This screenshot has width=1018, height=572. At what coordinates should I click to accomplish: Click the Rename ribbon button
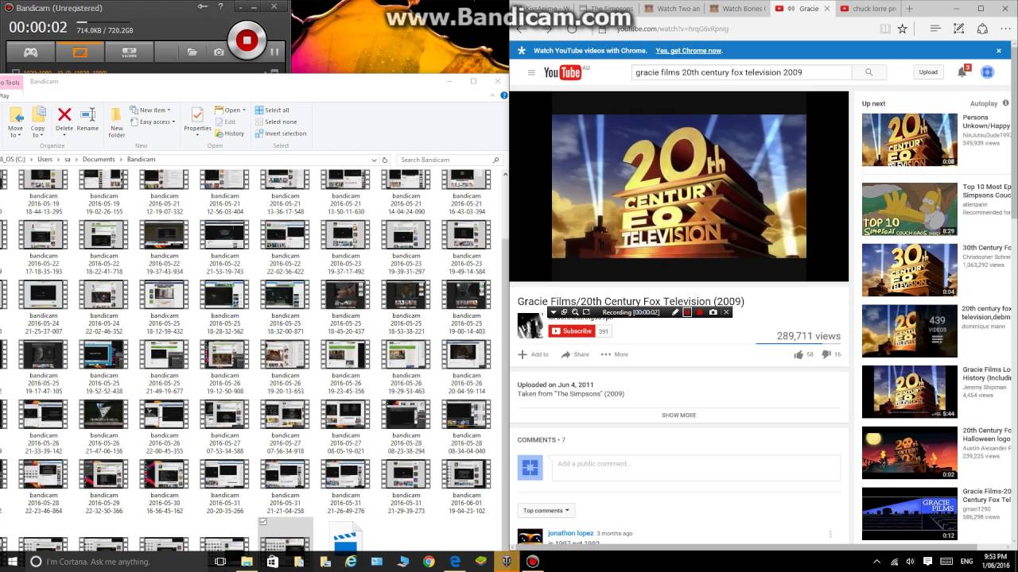[87, 119]
